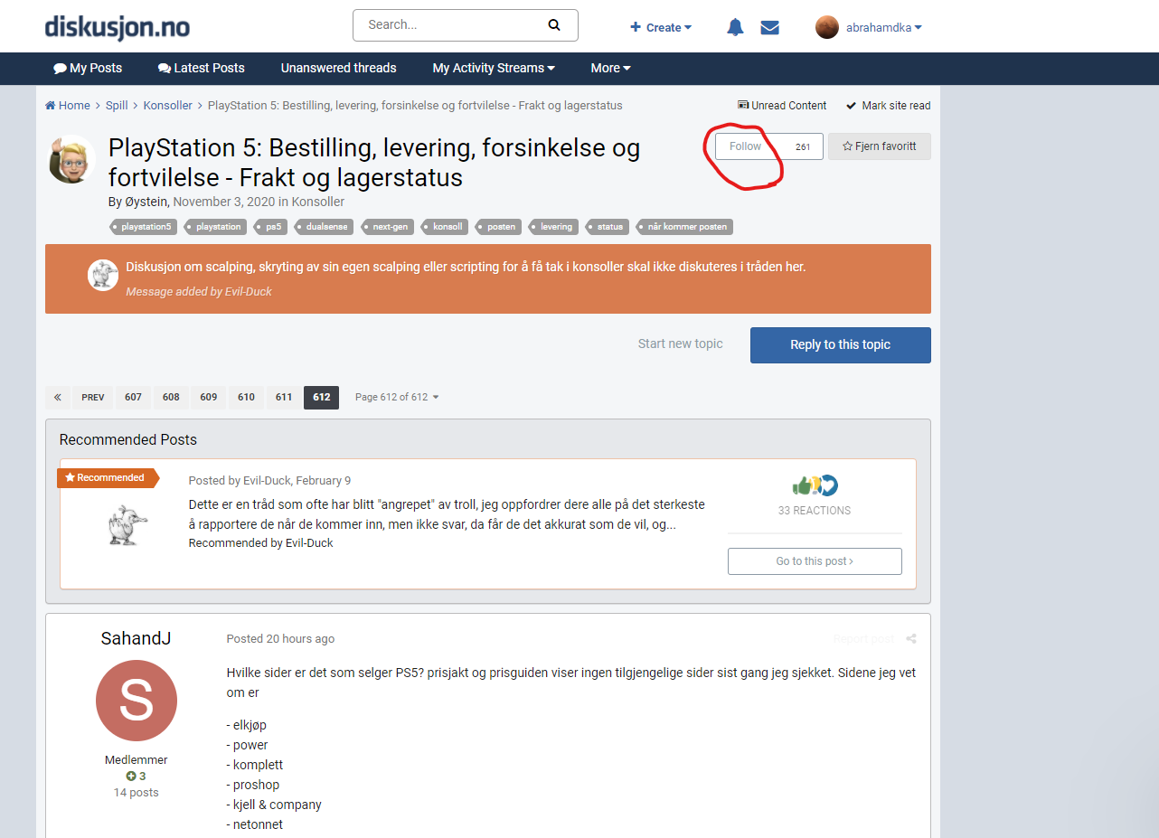Open the My Activity Streams menu
The height and width of the screenshot is (838, 1159).
point(494,68)
